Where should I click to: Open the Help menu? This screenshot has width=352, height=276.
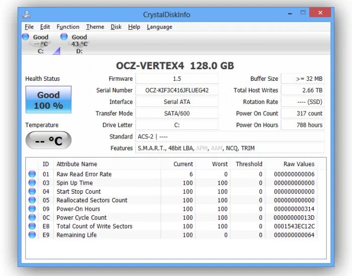click(134, 27)
